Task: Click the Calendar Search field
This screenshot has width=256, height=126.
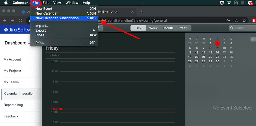Action: coord(243,28)
